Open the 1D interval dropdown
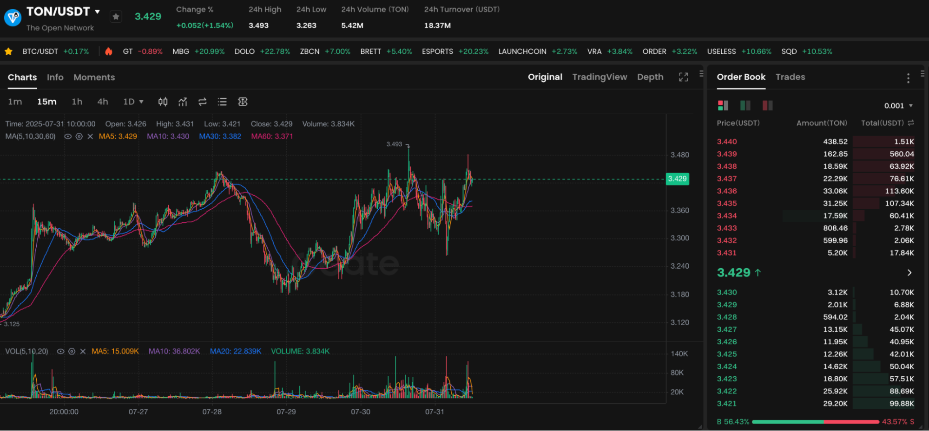This screenshot has width=929, height=431. coord(133,102)
